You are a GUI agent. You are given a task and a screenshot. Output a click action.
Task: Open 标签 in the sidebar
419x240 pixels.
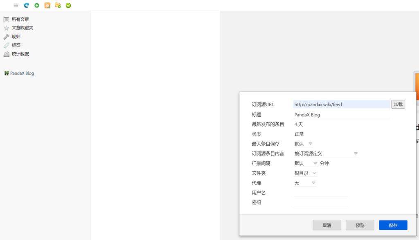pyautogui.click(x=16, y=45)
